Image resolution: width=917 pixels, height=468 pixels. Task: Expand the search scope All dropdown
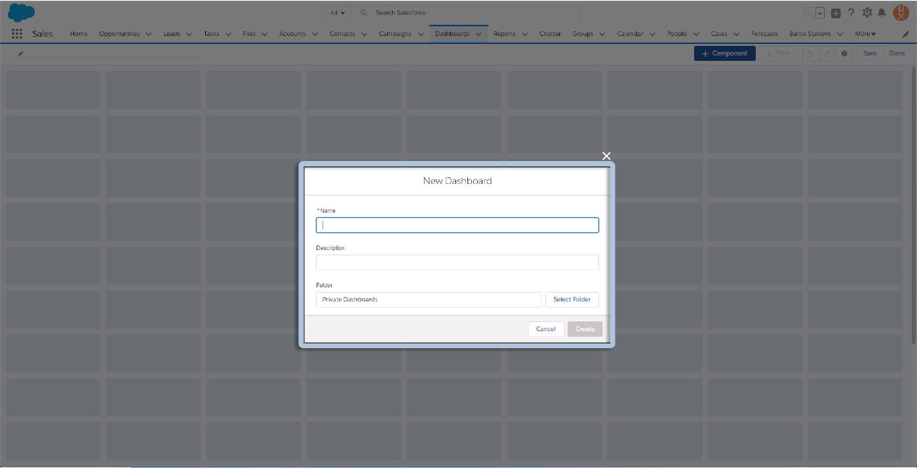[338, 12]
